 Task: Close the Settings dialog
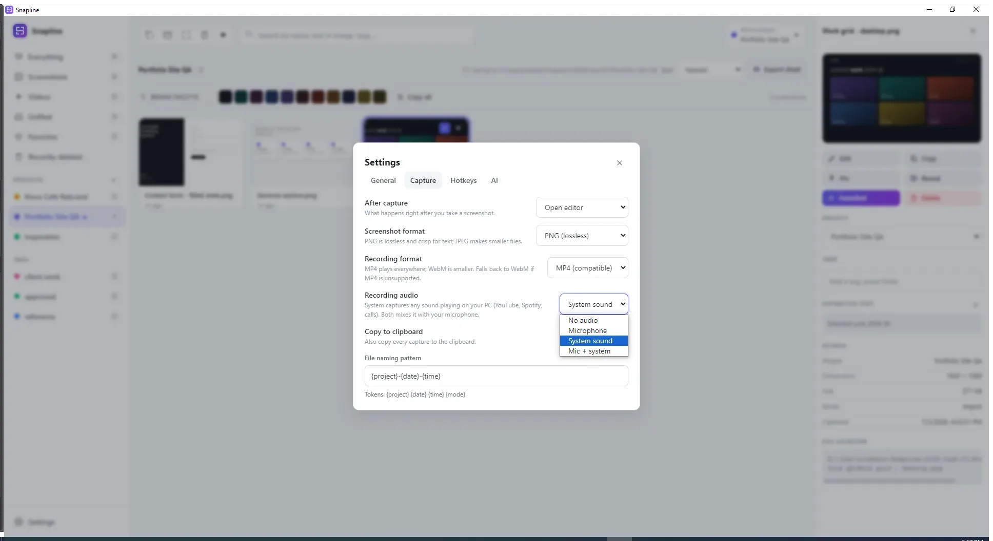(619, 163)
